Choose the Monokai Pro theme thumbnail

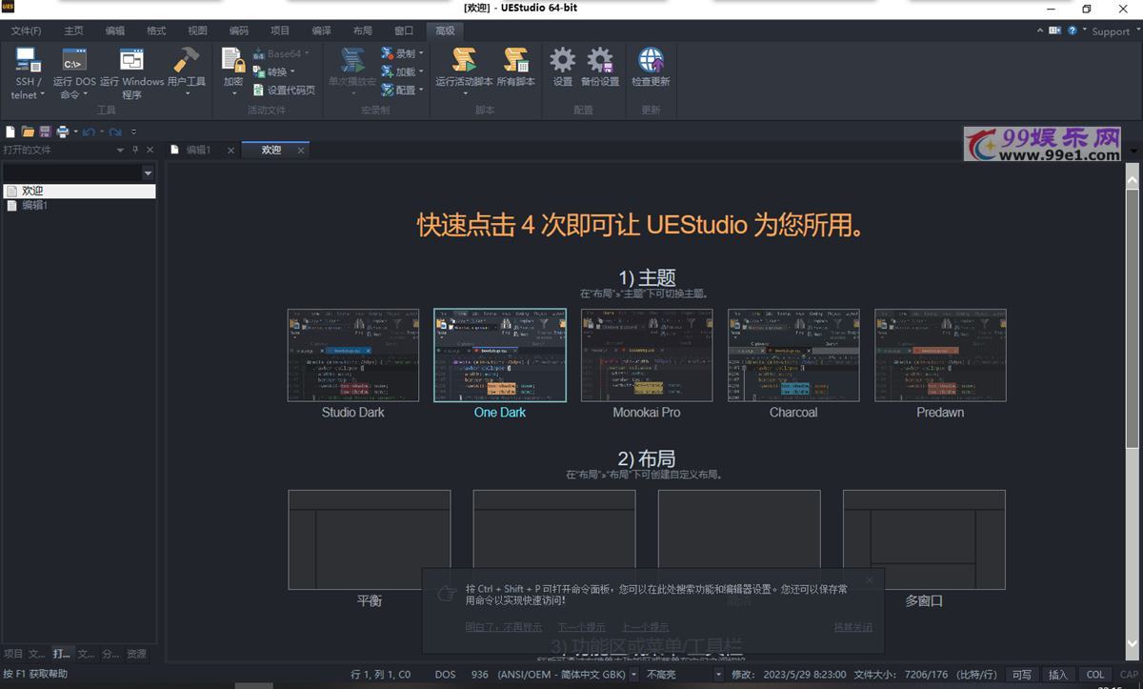point(647,355)
